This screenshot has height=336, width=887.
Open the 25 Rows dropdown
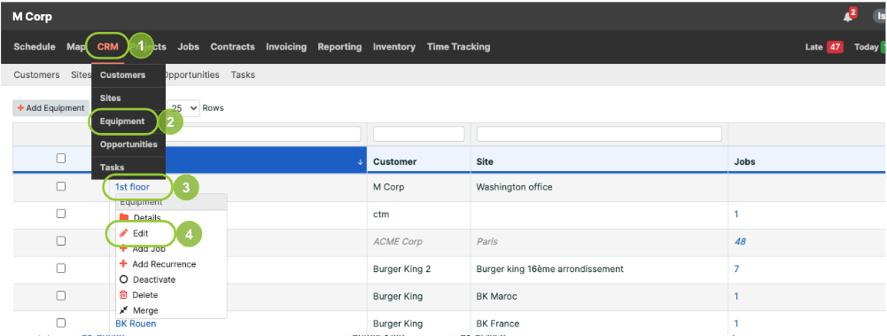point(184,107)
